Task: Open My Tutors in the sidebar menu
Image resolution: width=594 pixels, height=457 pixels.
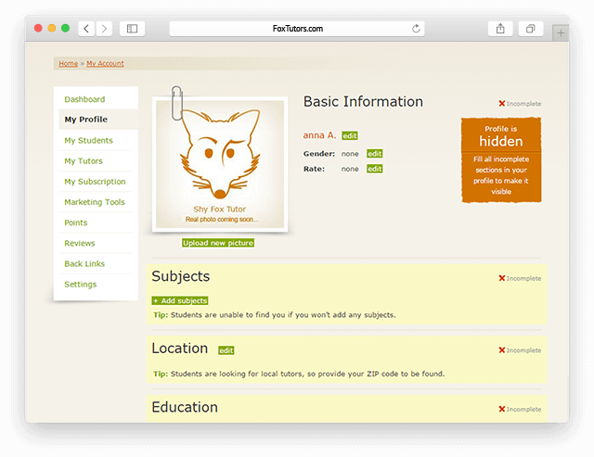Action: 84,161
